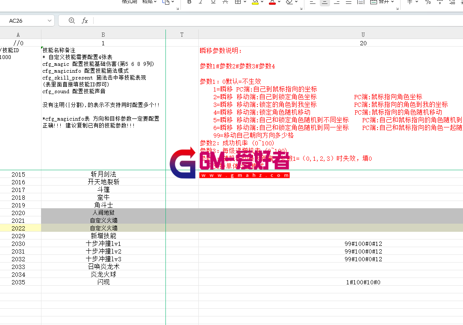Select column B header
This screenshot has height=325, width=463.
point(103,35)
